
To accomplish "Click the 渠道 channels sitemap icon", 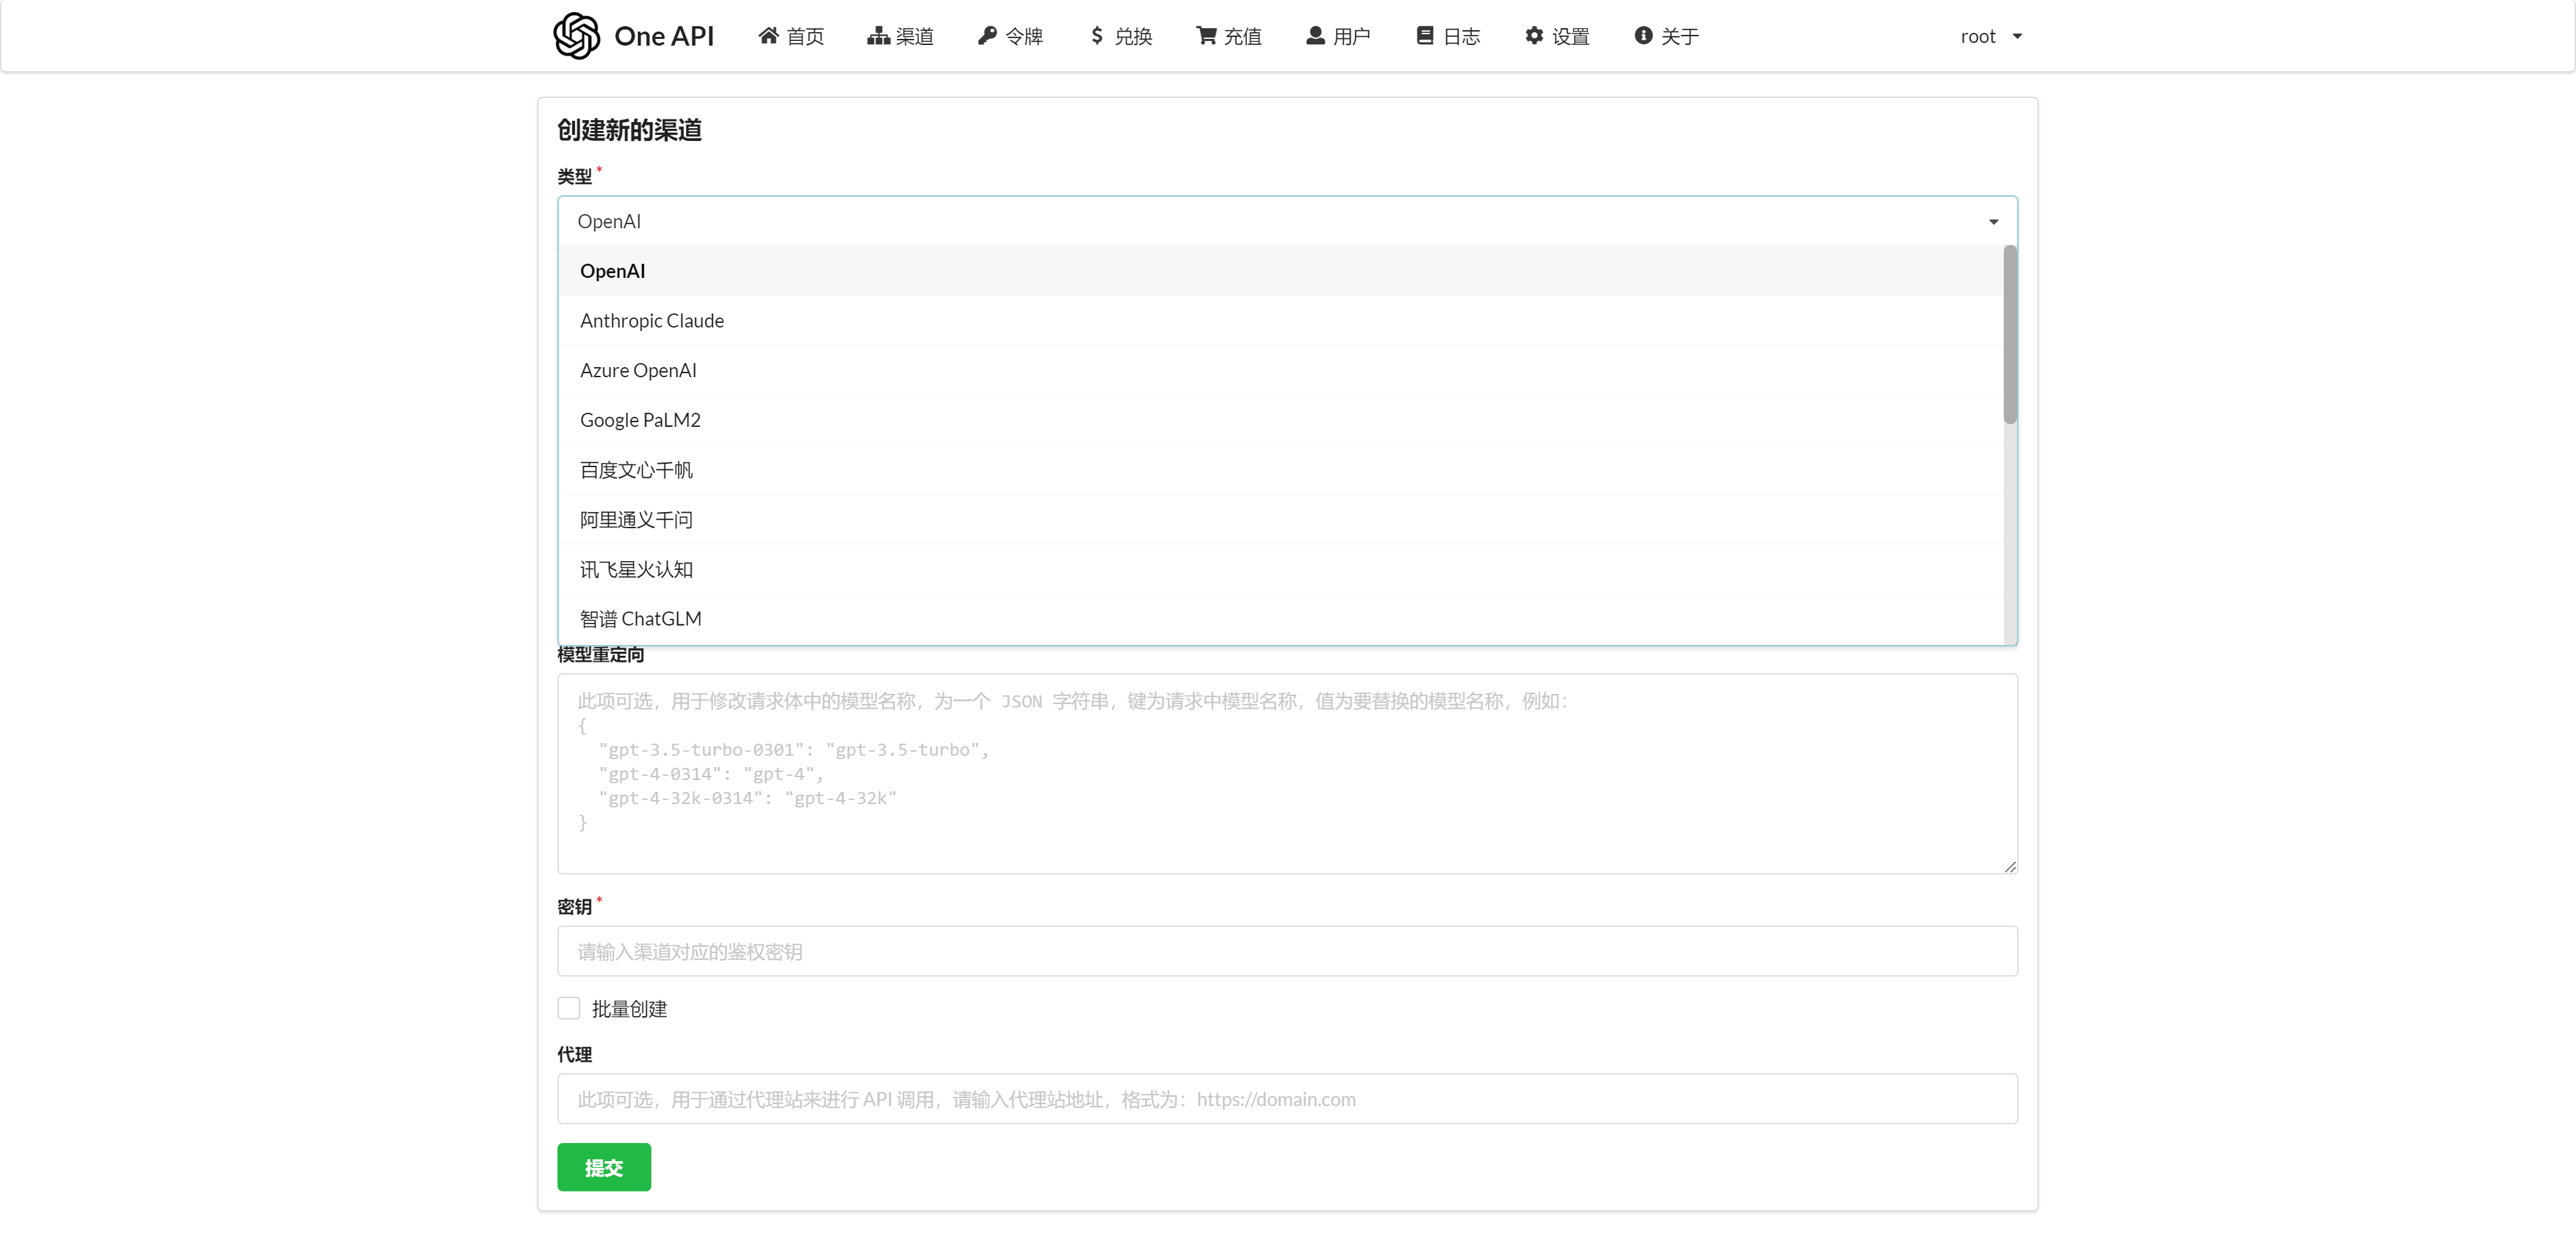I will 878,36.
